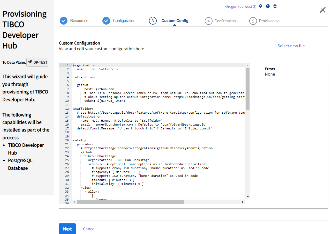
Task: Click the editor scroll left arrow
Action: coord(75,202)
